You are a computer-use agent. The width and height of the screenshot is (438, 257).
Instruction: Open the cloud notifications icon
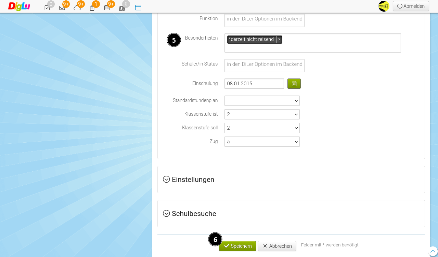tap(77, 8)
